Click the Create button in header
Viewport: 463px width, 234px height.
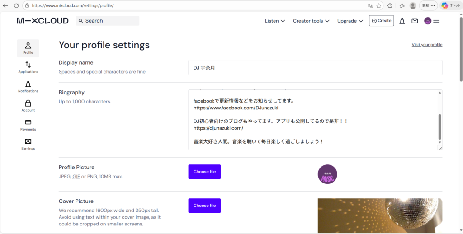pos(381,21)
